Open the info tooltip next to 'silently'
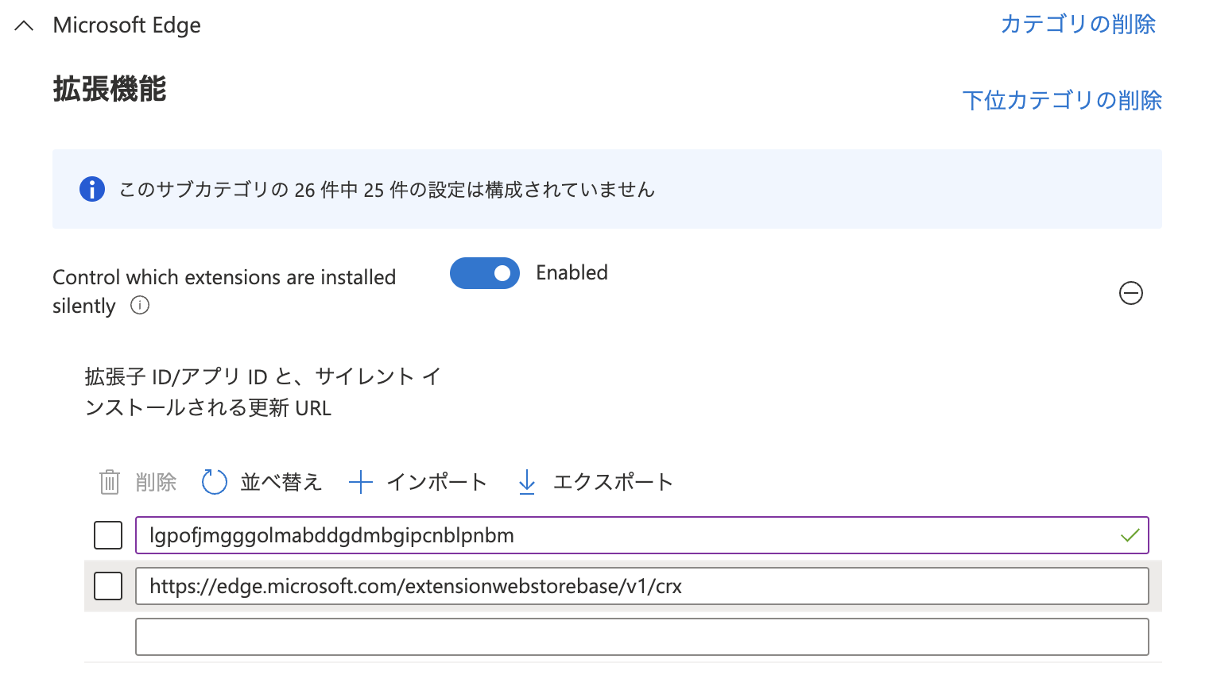The image size is (1213, 694). (x=140, y=305)
